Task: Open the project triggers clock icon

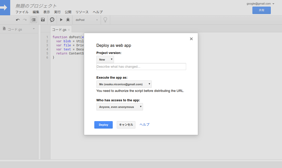Action: [52, 20]
